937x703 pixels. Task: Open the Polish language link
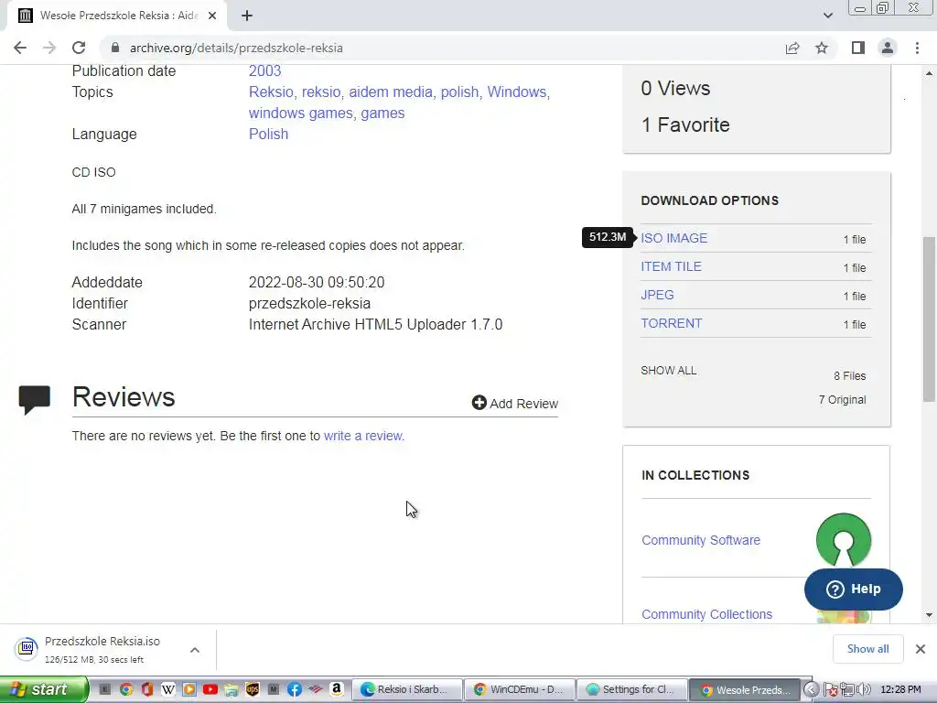point(268,134)
